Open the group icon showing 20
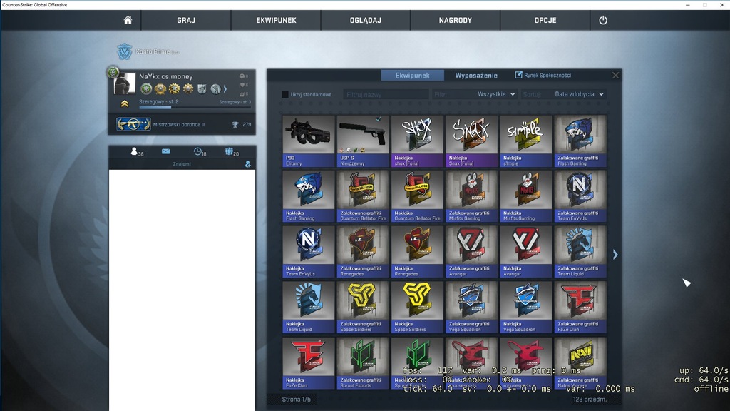730x411 pixels. click(232, 151)
